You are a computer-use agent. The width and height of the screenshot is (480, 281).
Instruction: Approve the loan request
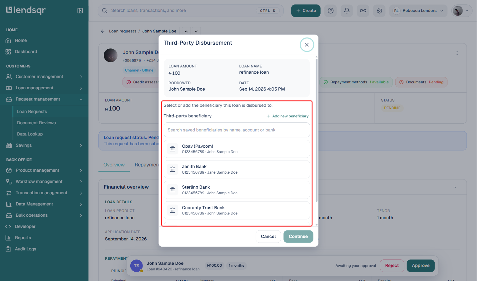pyautogui.click(x=421, y=266)
